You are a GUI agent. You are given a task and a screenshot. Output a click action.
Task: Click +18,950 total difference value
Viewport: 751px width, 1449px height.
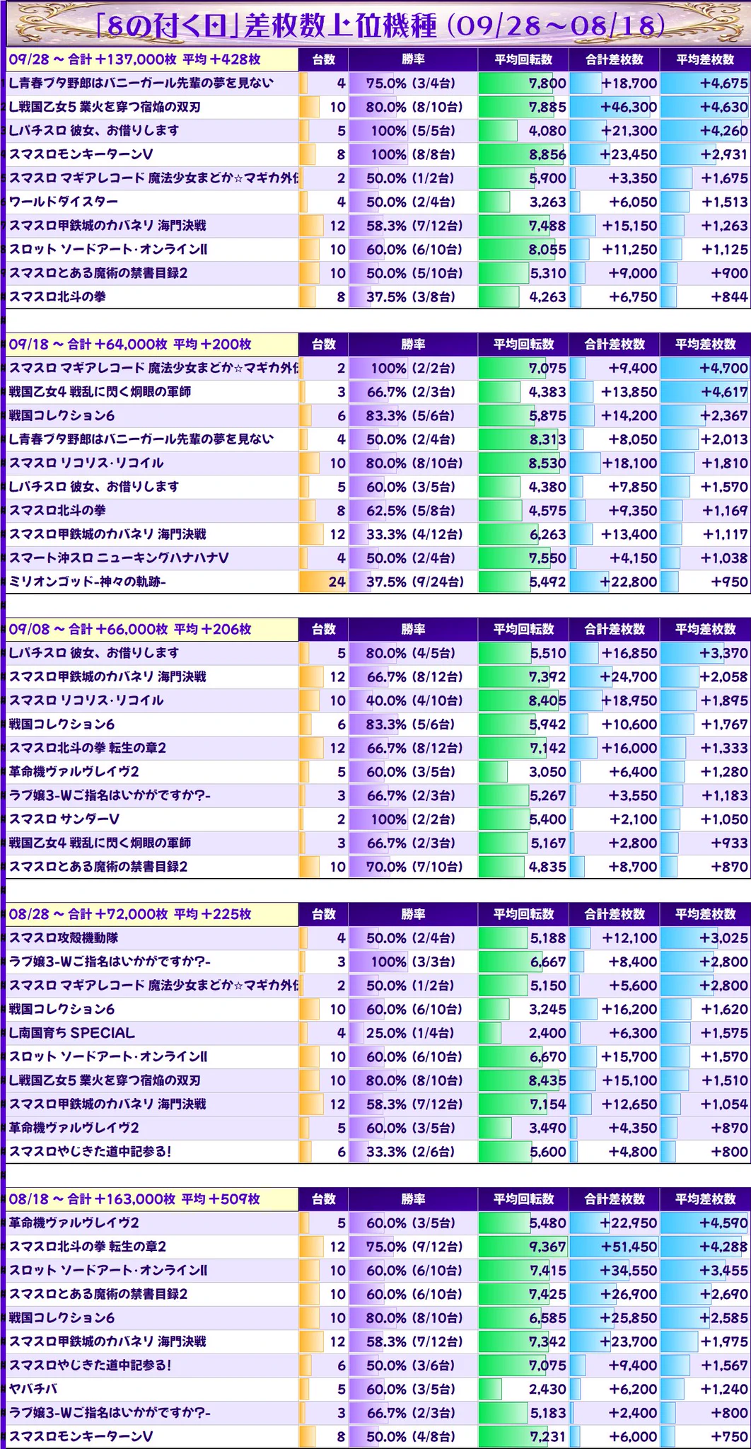[614, 701]
